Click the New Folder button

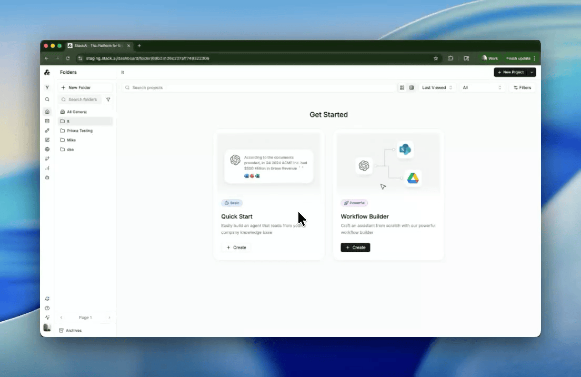tap(85, 87)
